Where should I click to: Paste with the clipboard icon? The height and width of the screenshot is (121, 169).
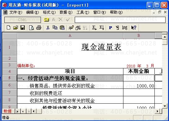pos(62,28)
